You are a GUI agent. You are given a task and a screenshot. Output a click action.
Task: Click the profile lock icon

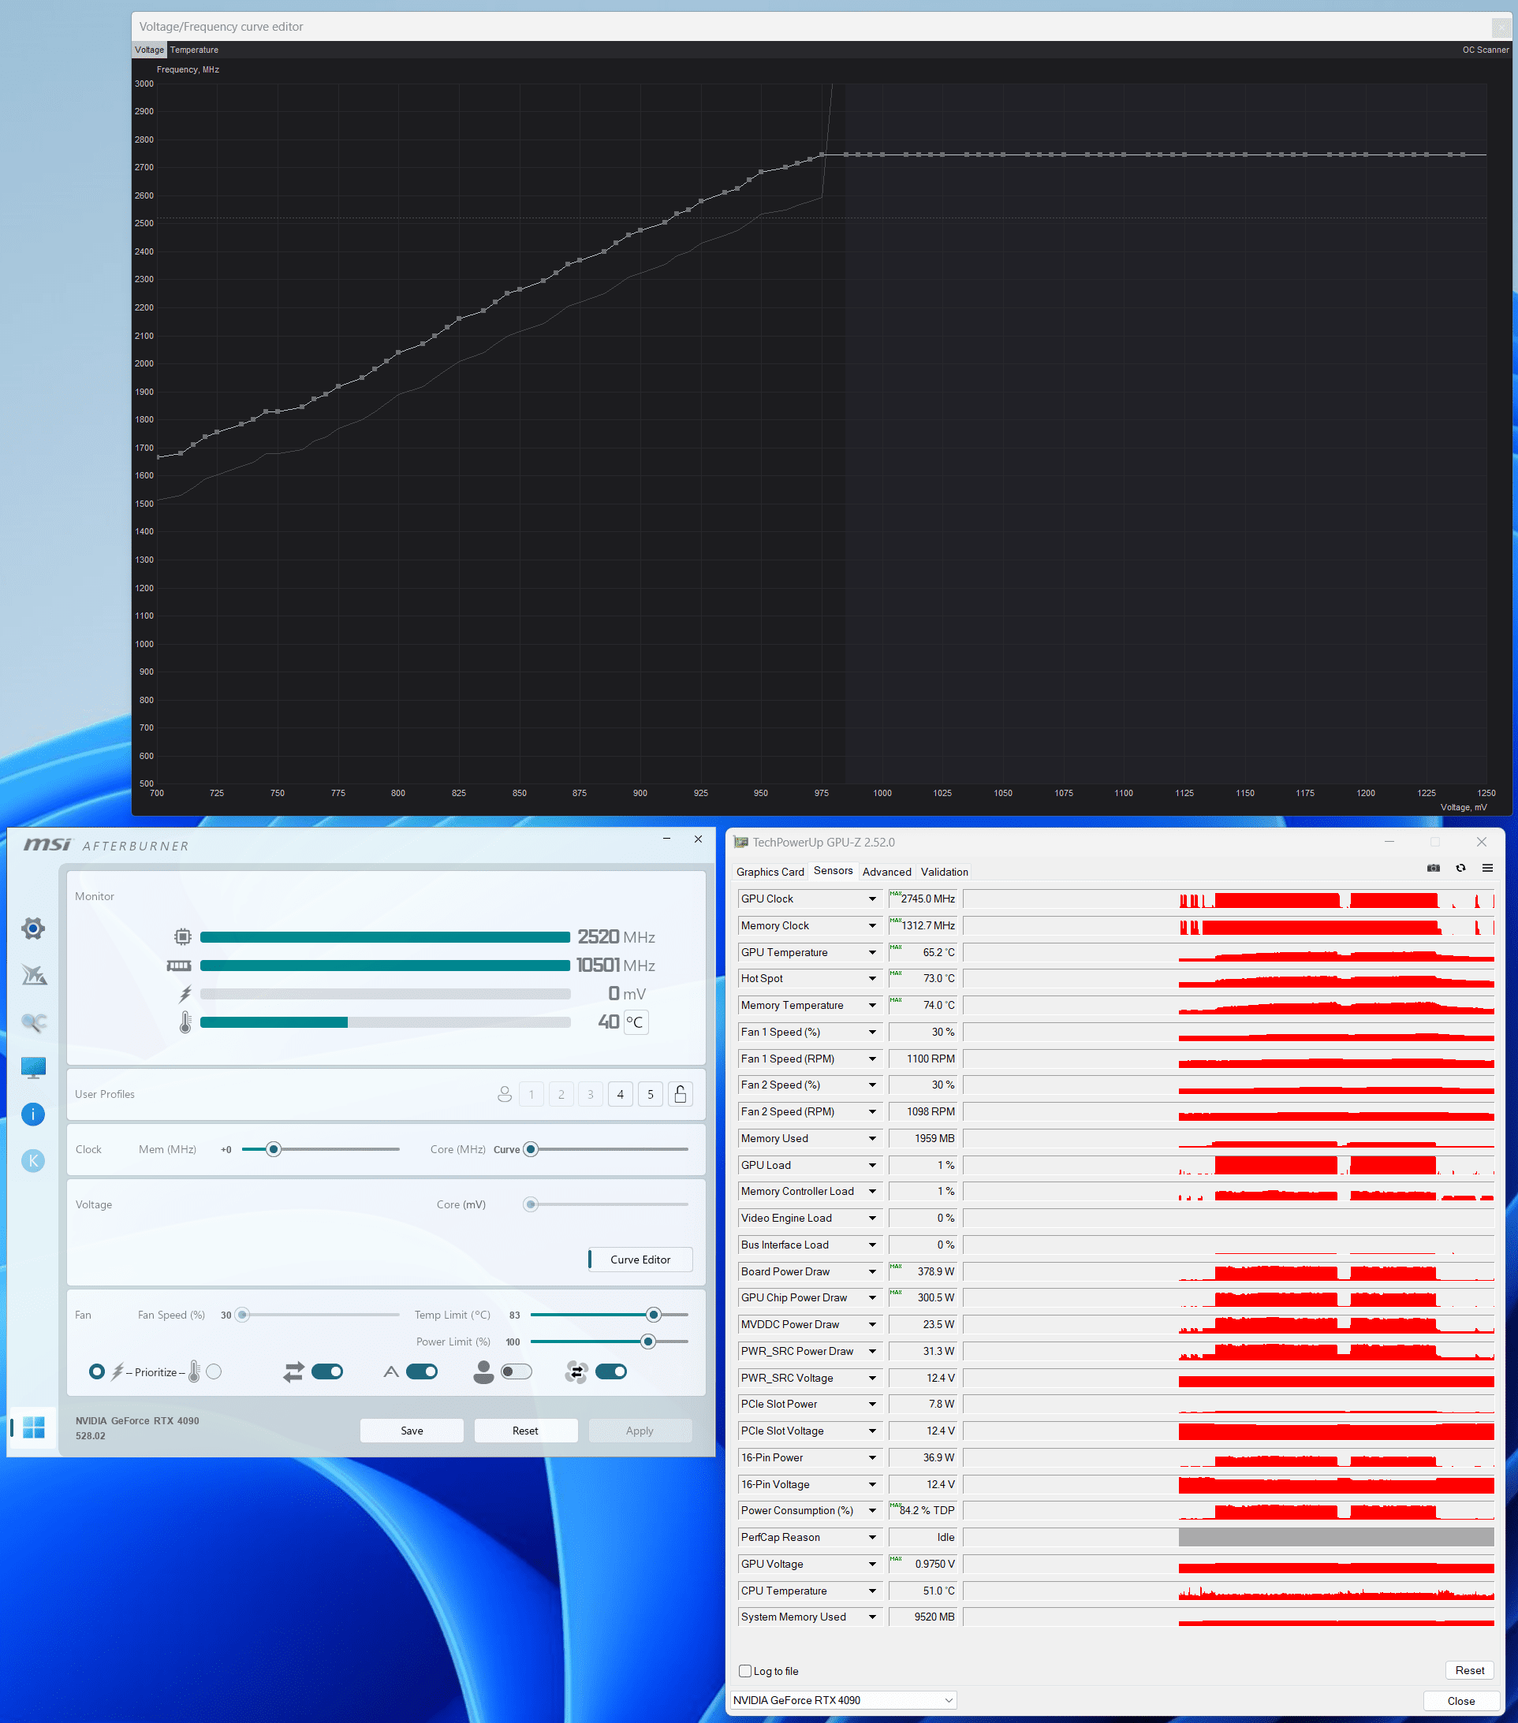click(681, 1094)
